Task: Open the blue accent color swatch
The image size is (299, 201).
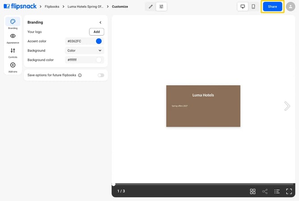Action: coord(99,41)
